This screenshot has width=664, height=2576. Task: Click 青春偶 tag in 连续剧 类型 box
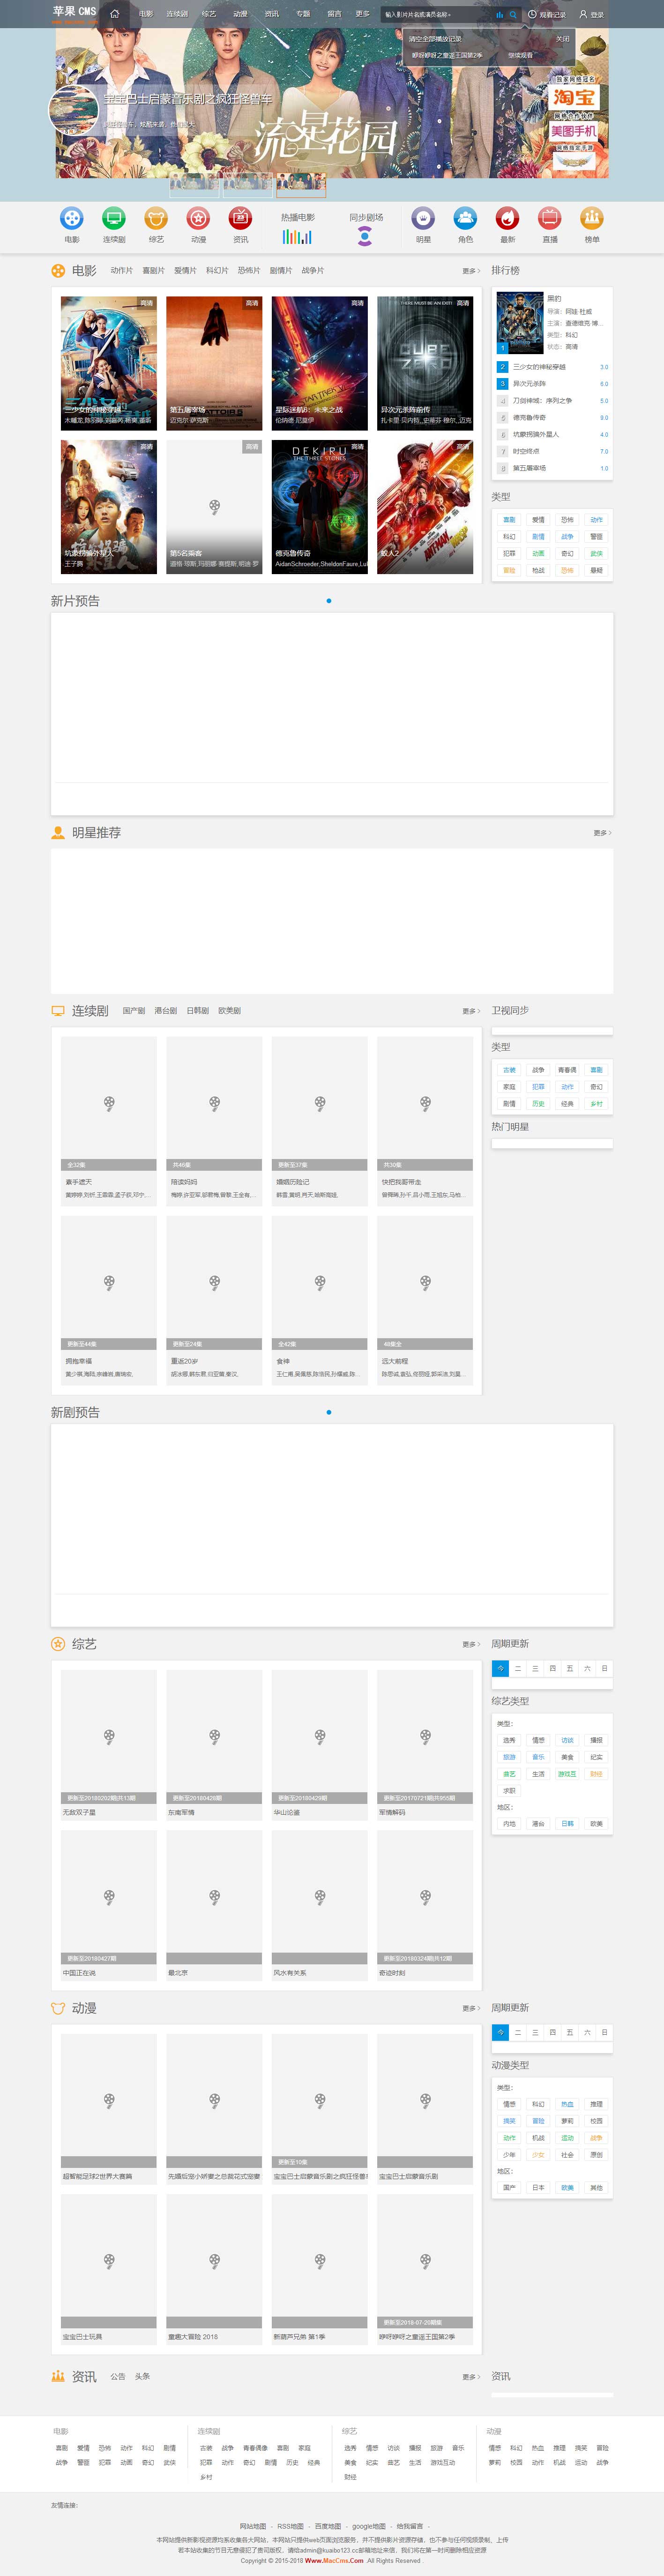click(x=567, y=1070)
